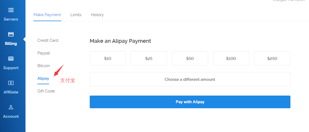309x132 pixels.
Task: Select the $10 payment amount
Action: coord(108,58)
